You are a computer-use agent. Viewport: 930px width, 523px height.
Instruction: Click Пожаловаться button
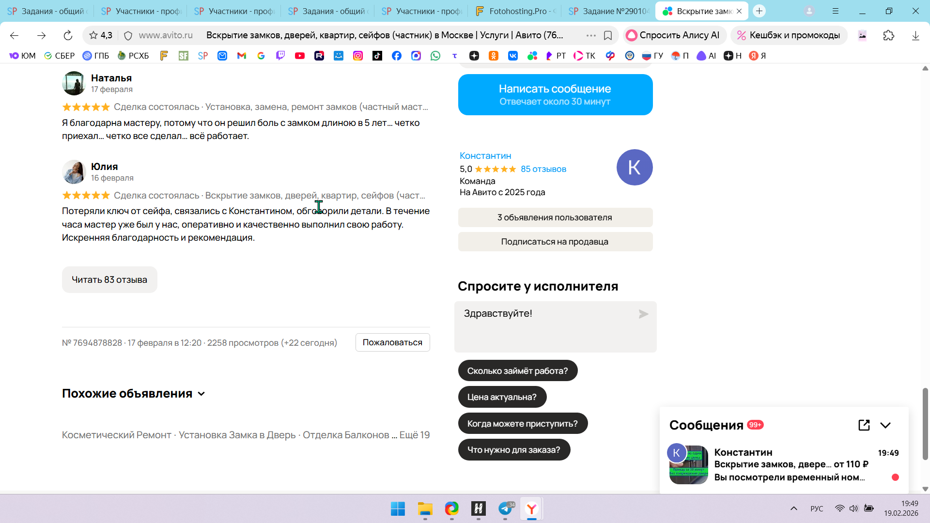(392, 342)
